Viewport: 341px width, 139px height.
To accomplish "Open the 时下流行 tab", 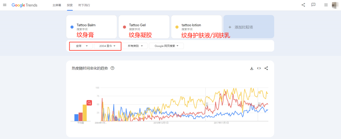I will (84, 5).
